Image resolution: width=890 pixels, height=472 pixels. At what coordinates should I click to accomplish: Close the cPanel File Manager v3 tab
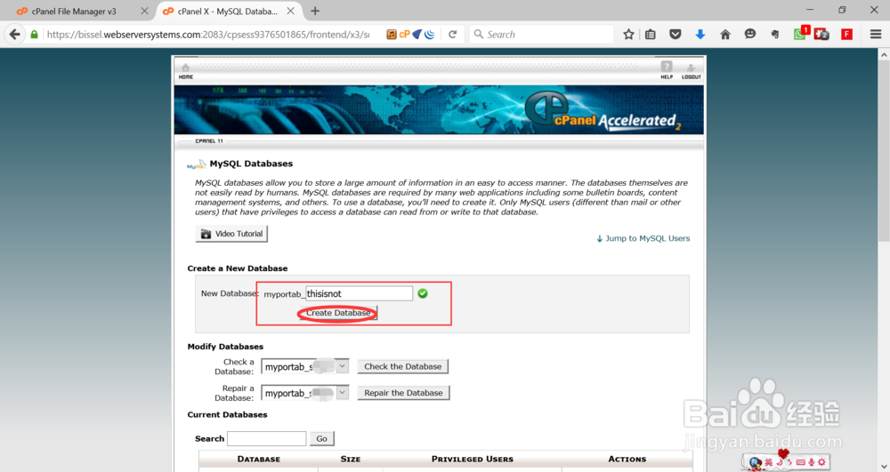(x=144, y=11)
